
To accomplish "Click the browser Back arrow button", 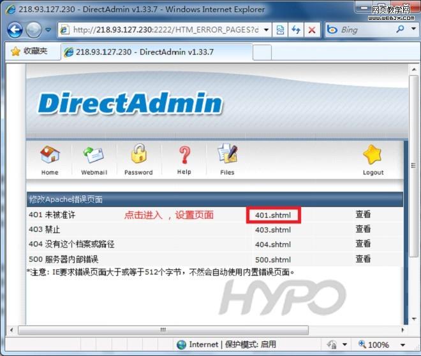I will (15, 30).
